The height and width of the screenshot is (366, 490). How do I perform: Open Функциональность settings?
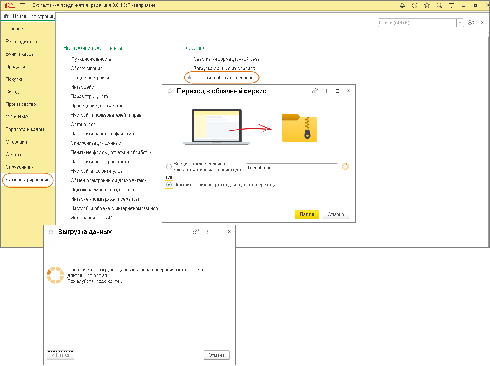point(91,59)
